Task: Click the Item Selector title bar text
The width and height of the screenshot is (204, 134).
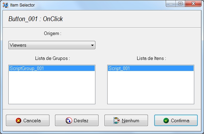Action: coord(22,5)
